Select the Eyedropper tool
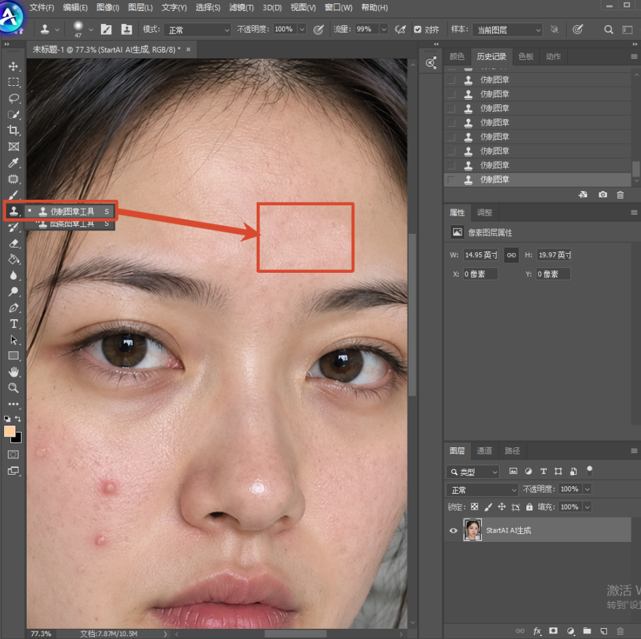 (14, 163)
